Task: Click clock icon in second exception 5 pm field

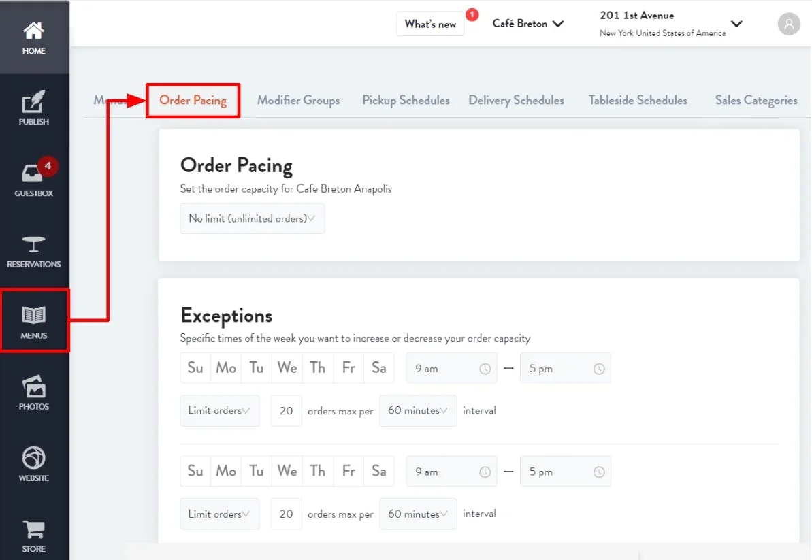Action: [x=599, y=472]
